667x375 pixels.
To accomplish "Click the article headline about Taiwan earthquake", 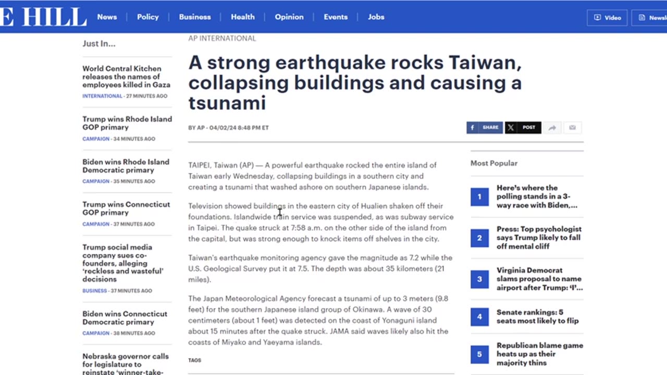I will point(355,83).
